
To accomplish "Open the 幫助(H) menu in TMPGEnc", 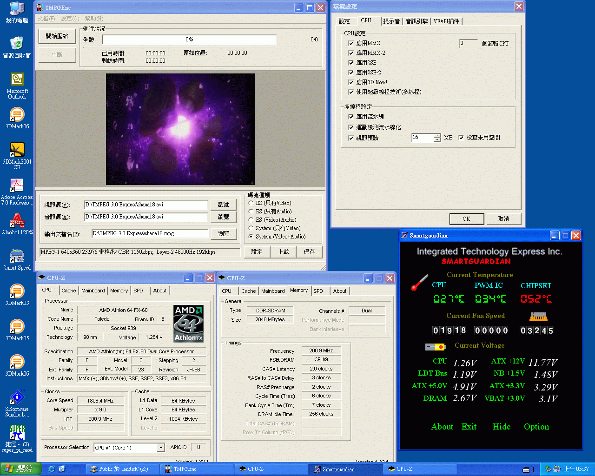I will [94, 19].
